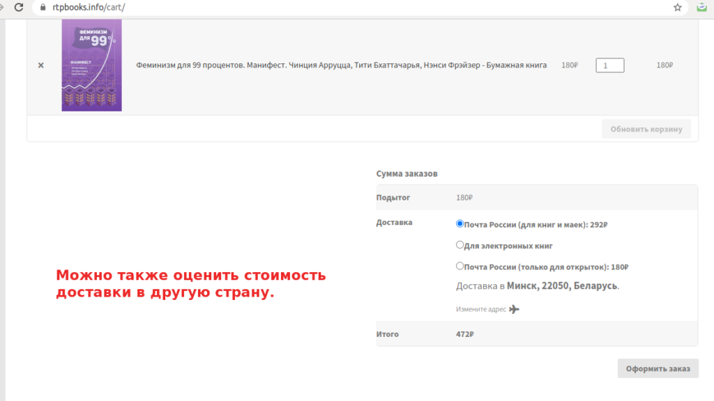Image resolution: width=714 pixels, height=401 pixels.
Task: Reload the page with the browser refresh icon
Action: 19,7
